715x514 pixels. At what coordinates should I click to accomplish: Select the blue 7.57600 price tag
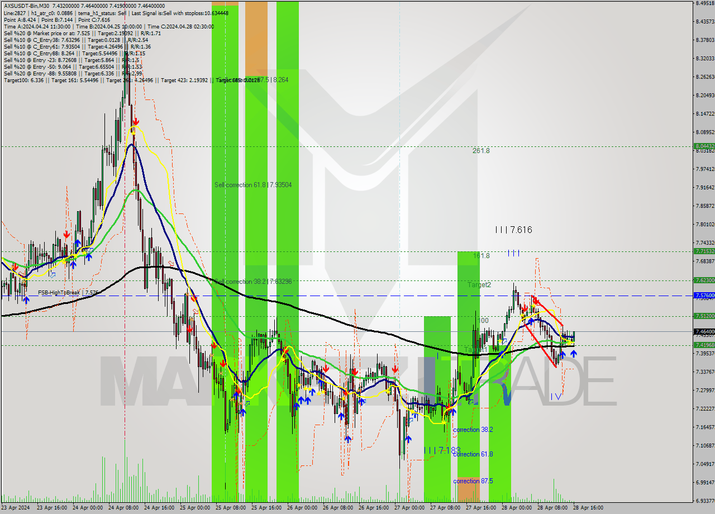[x=704, y=295]
